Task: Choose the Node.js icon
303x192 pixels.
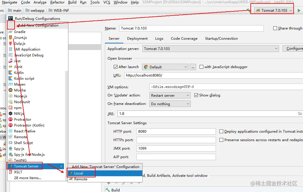Action: point(11,96)
